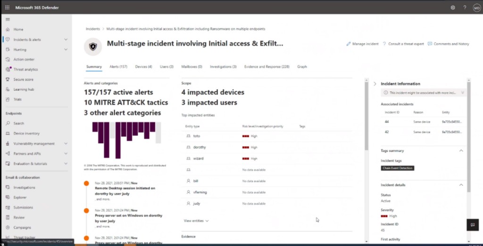
Task: Click the Home icon in sidebar
Action: [8, 30]
